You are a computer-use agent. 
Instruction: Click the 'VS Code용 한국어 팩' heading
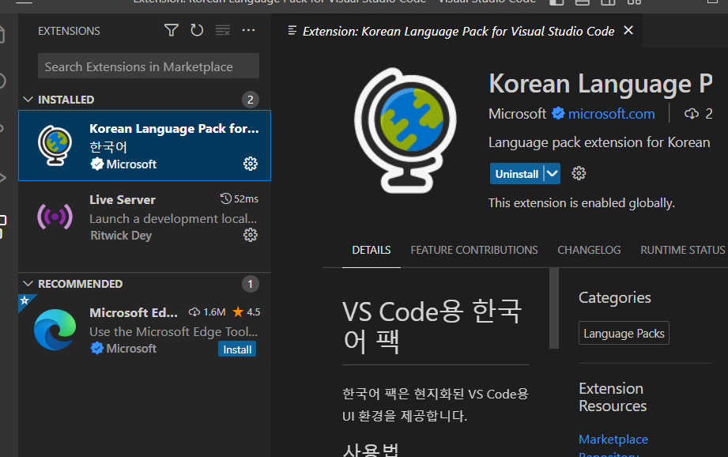click(432, 326)
